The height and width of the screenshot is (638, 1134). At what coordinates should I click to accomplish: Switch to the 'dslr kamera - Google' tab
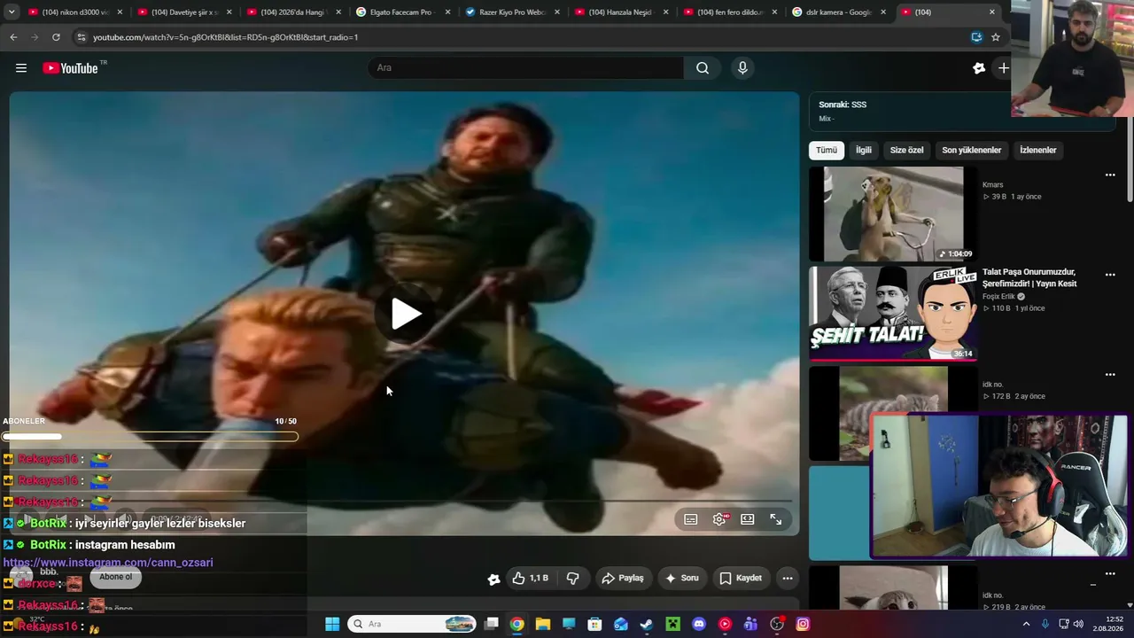[839, 12]
